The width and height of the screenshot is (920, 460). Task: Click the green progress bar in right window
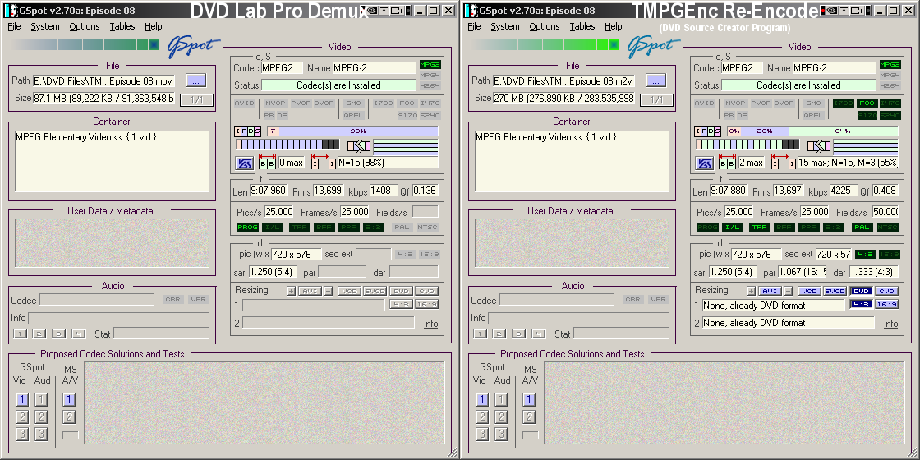pyautogui.click(x=545, y=44)
